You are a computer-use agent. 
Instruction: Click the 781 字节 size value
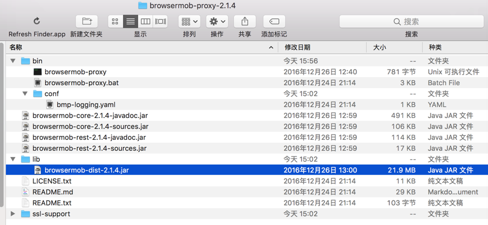tap(401, 72)
